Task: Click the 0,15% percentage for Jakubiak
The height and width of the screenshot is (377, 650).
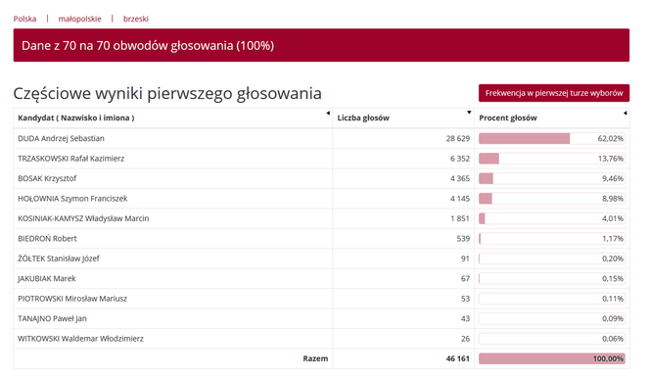Action: pos(613,278)
